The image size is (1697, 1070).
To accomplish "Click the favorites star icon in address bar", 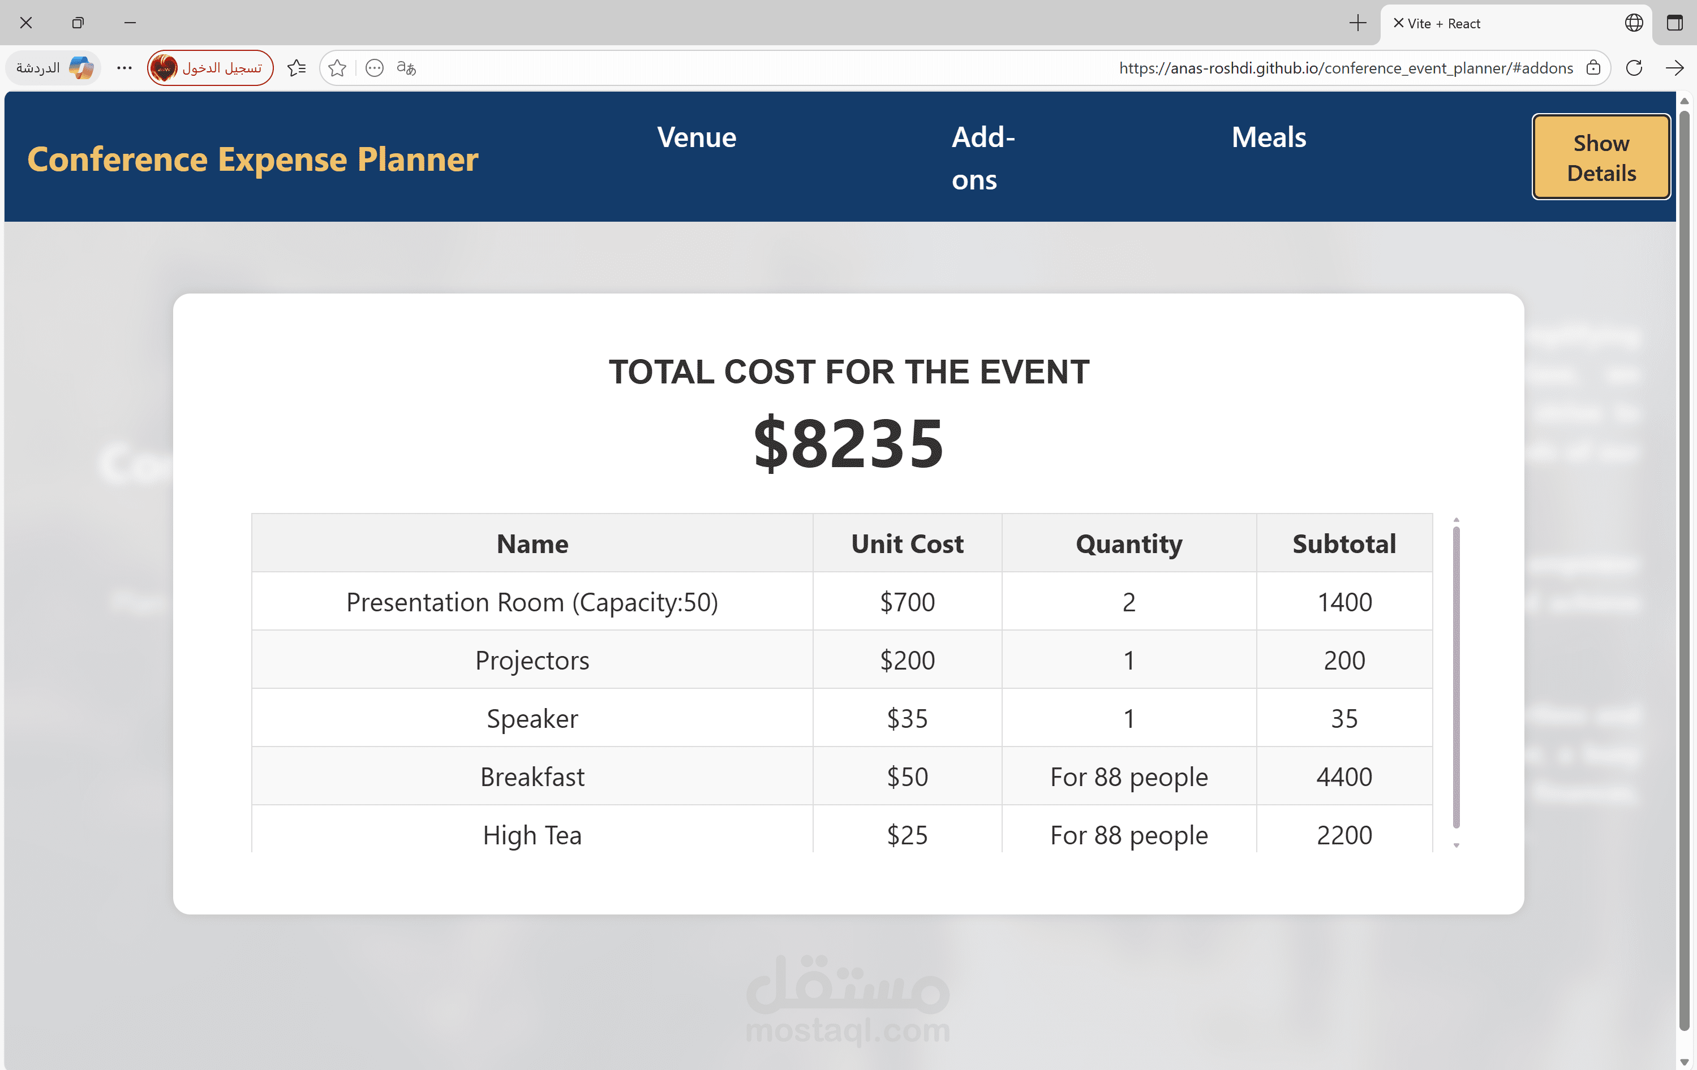I will (x=338, y=68).
